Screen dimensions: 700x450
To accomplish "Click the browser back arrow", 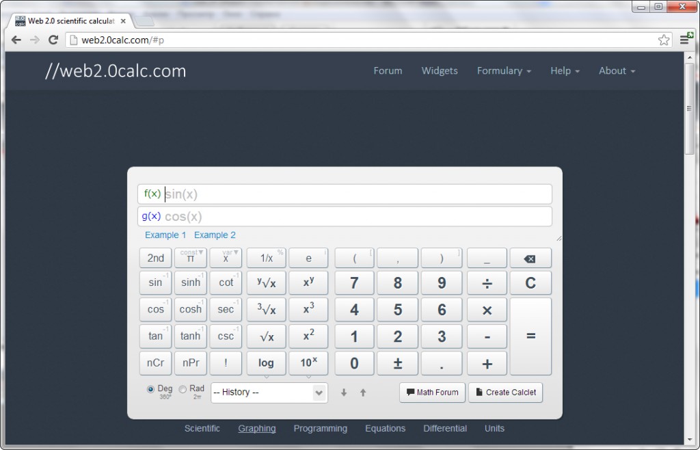I will click(16, 40).
